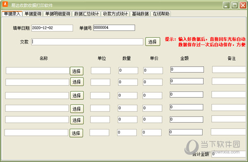This screenshot has width=248, height=162.
Task: Click 选择 button in the first item row
Action: pos(76,71)
